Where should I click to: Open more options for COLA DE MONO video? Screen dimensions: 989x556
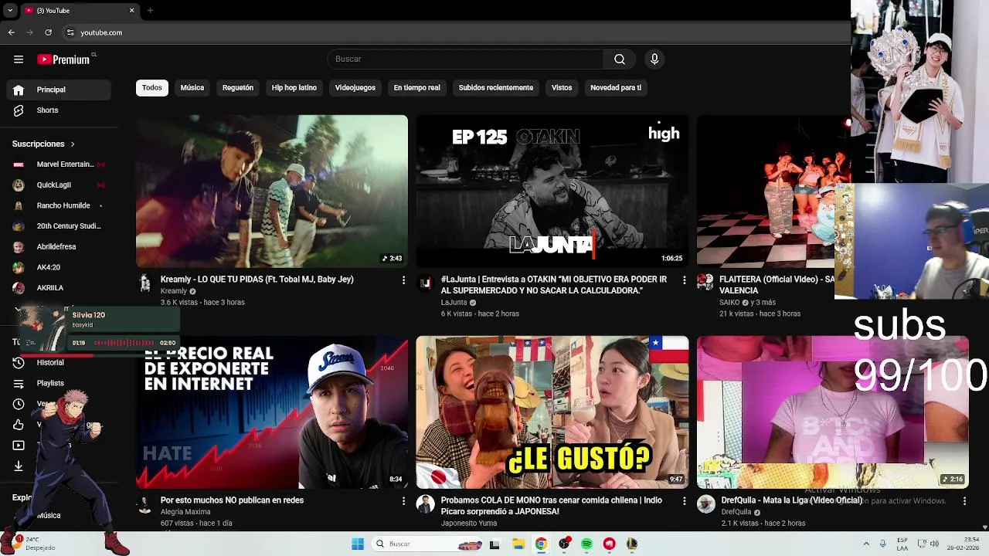pos(684,501)
